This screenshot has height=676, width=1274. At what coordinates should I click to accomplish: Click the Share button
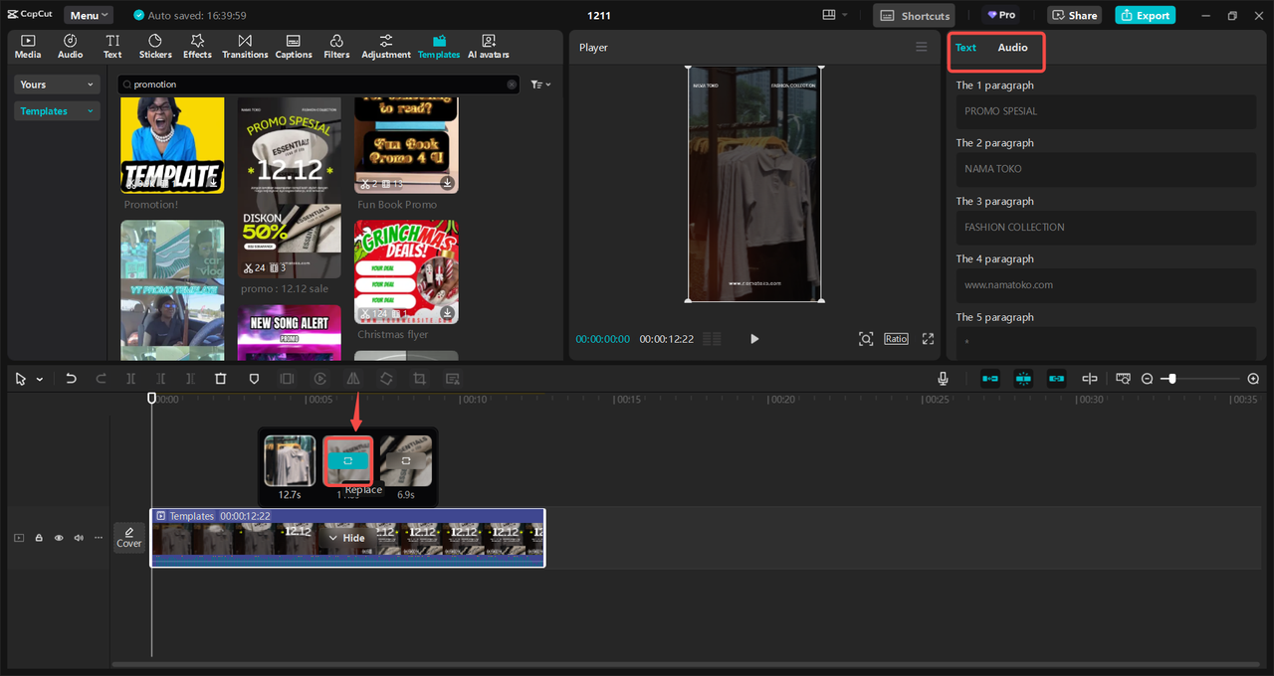tap(1074, 15)
